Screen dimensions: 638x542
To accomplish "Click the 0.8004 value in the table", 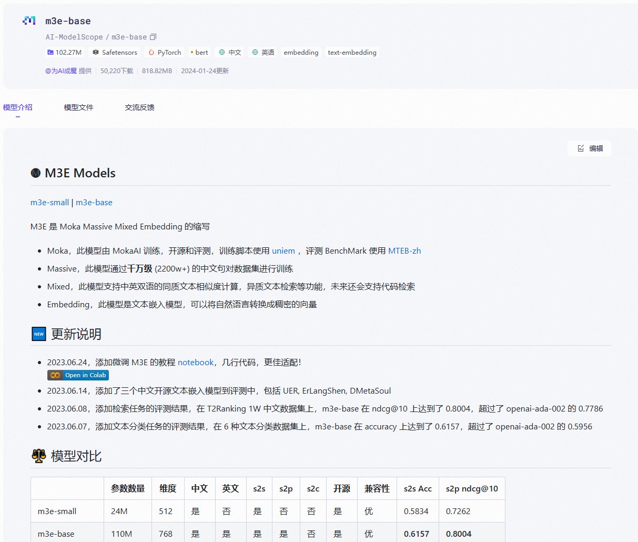I will point(459,534).
